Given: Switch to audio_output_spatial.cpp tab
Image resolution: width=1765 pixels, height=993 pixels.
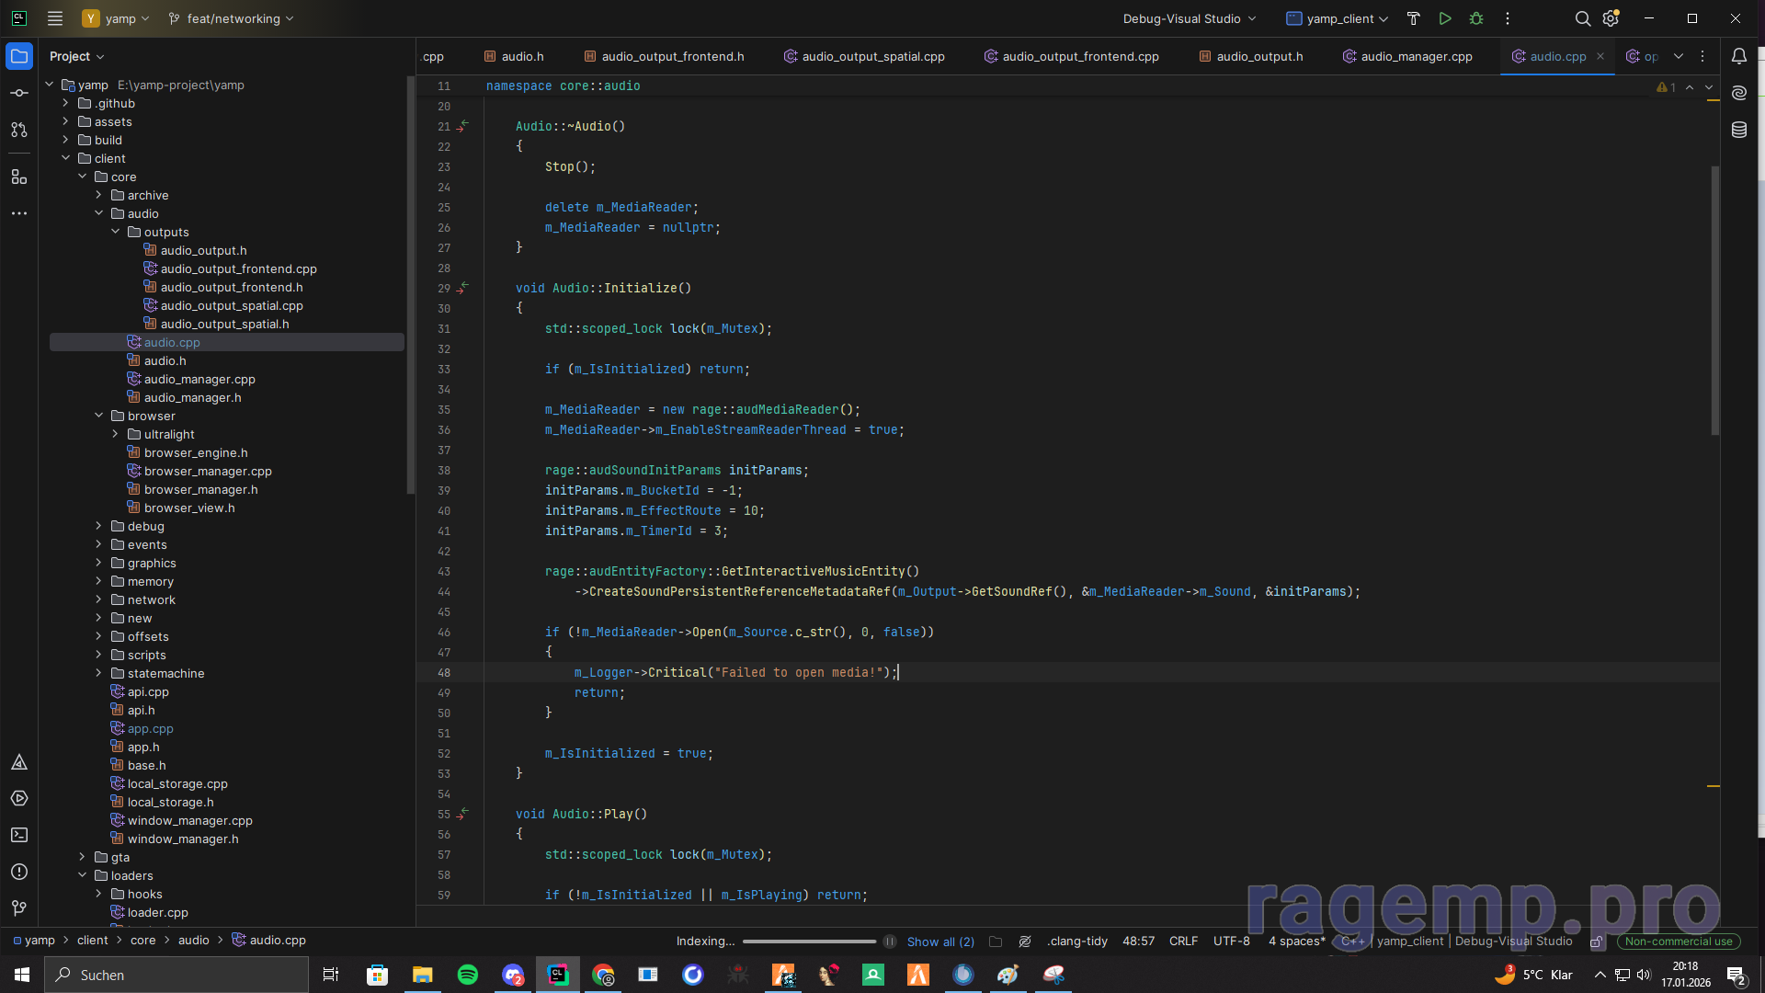Looking at the screenshot, I should coord(872,56).
